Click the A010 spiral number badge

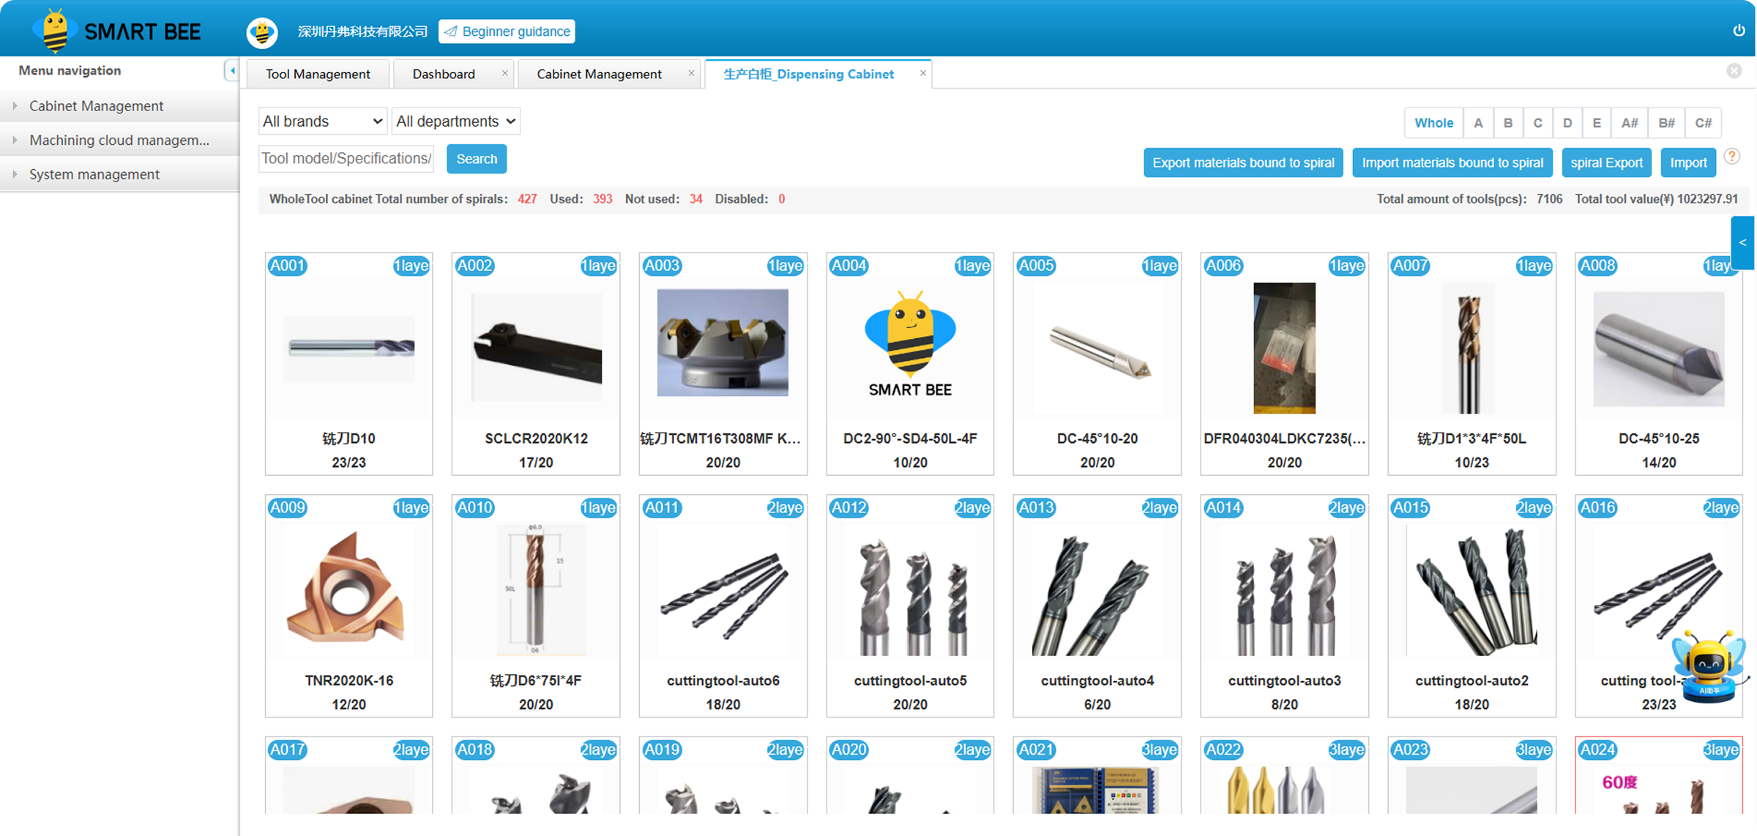(474, 507)
